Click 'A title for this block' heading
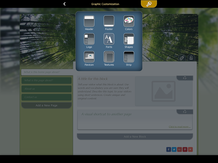Screen dimensions: 218x163 point(93,79)
